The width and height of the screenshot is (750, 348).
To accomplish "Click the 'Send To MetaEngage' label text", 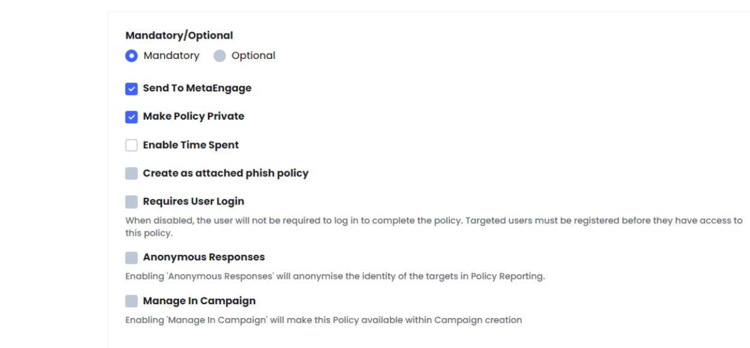I will (197, 88).
